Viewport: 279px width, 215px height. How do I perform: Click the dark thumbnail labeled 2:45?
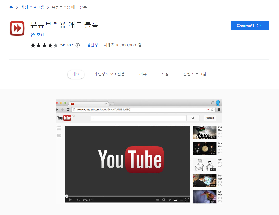[205, 149]
